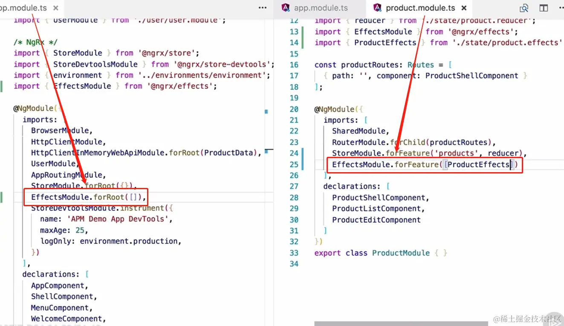Click 'ProductEditComponent' on line 30
The width and height of the screenshot is (564, 326).
pos(376,220)
